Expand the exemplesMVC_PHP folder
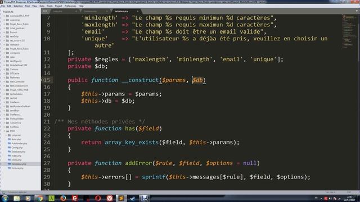360x202 pixels. pos(4,16)
